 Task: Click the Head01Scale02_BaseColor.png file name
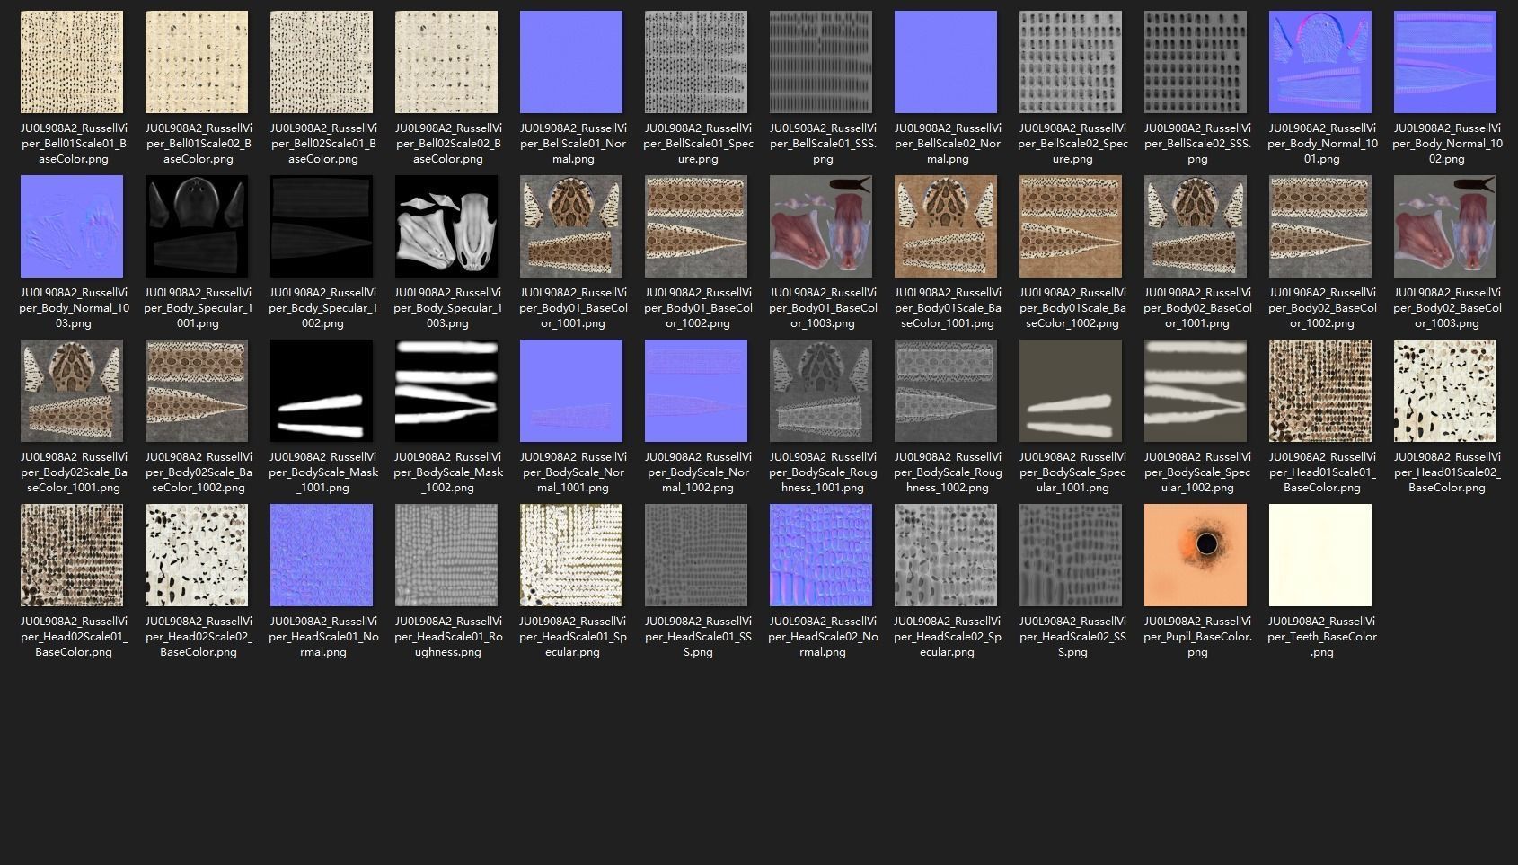point(1445,472)
